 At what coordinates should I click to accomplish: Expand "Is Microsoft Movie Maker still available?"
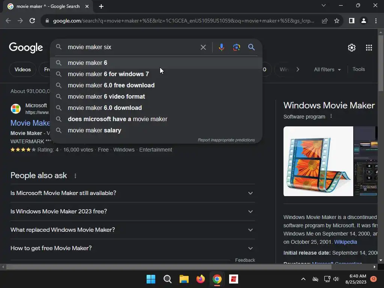pos(132,193)
